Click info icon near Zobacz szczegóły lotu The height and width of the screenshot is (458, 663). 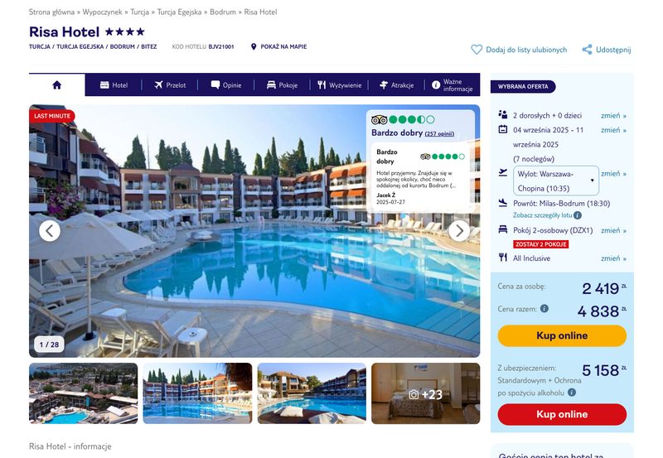[578, 215]
